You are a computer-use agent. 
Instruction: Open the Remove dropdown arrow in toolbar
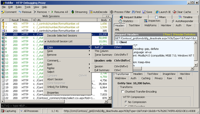(x=49, y=12)
